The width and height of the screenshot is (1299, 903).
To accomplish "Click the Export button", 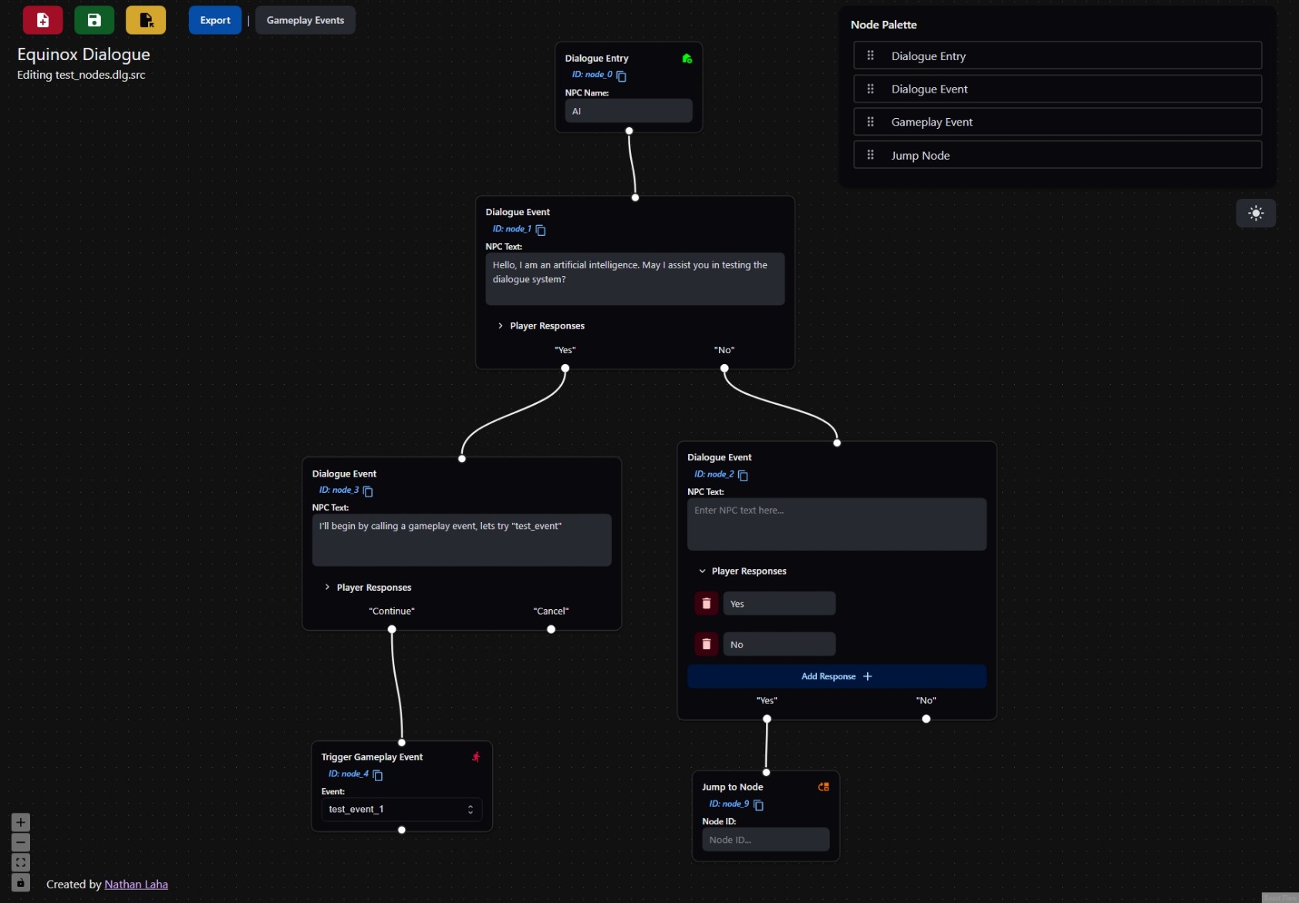I will click(x=215, y=20).
